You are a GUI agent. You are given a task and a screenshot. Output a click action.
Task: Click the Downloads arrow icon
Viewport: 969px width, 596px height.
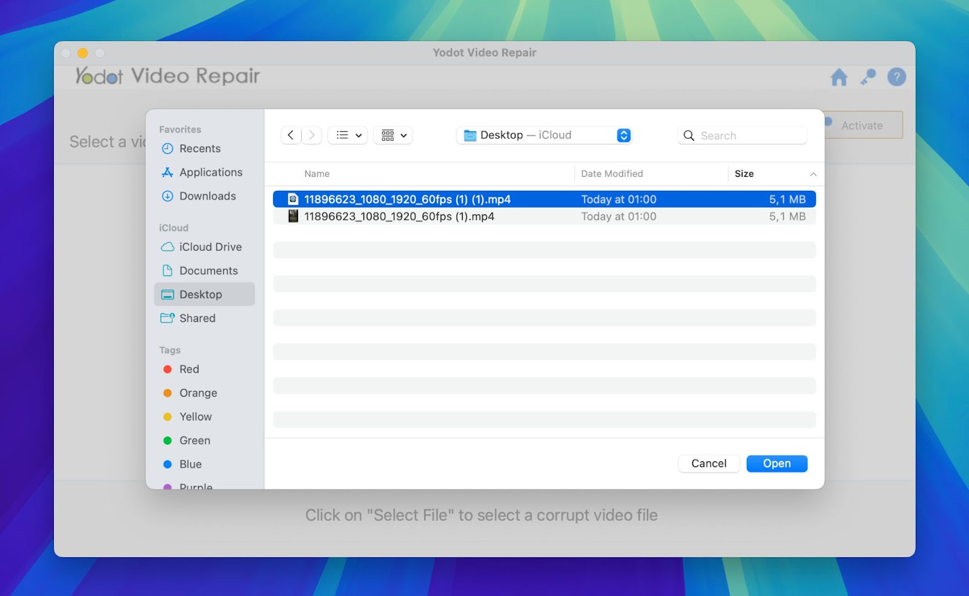pos(168,196)
